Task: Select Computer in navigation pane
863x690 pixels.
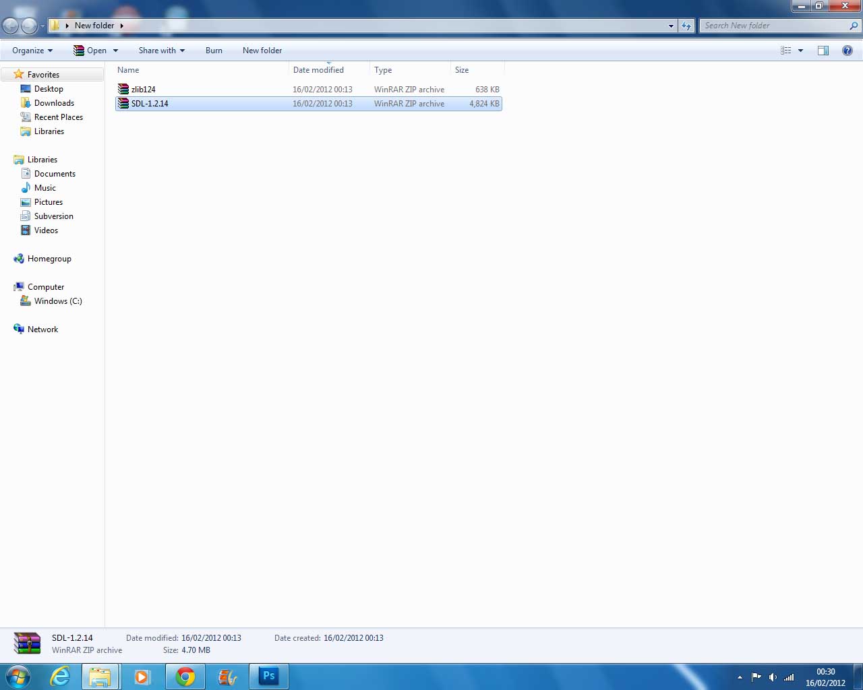Action: click(46, 287)
